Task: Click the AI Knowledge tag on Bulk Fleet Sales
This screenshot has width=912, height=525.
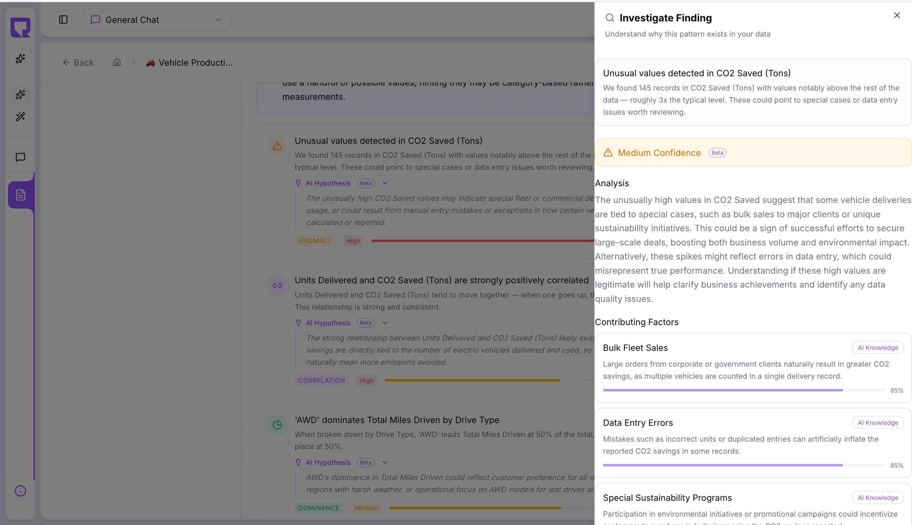Action: [877, 348]
